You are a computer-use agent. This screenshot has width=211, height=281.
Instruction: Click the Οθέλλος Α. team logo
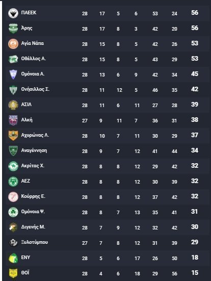(13, 59)
